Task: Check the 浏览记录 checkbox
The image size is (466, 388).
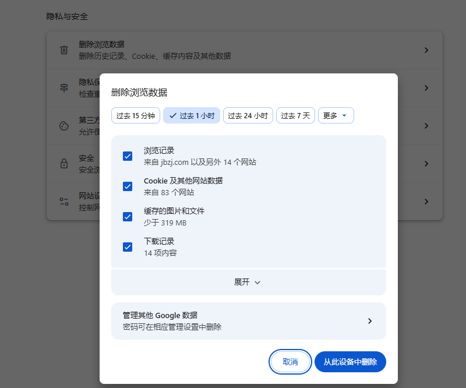Action: tap(128, 156)
